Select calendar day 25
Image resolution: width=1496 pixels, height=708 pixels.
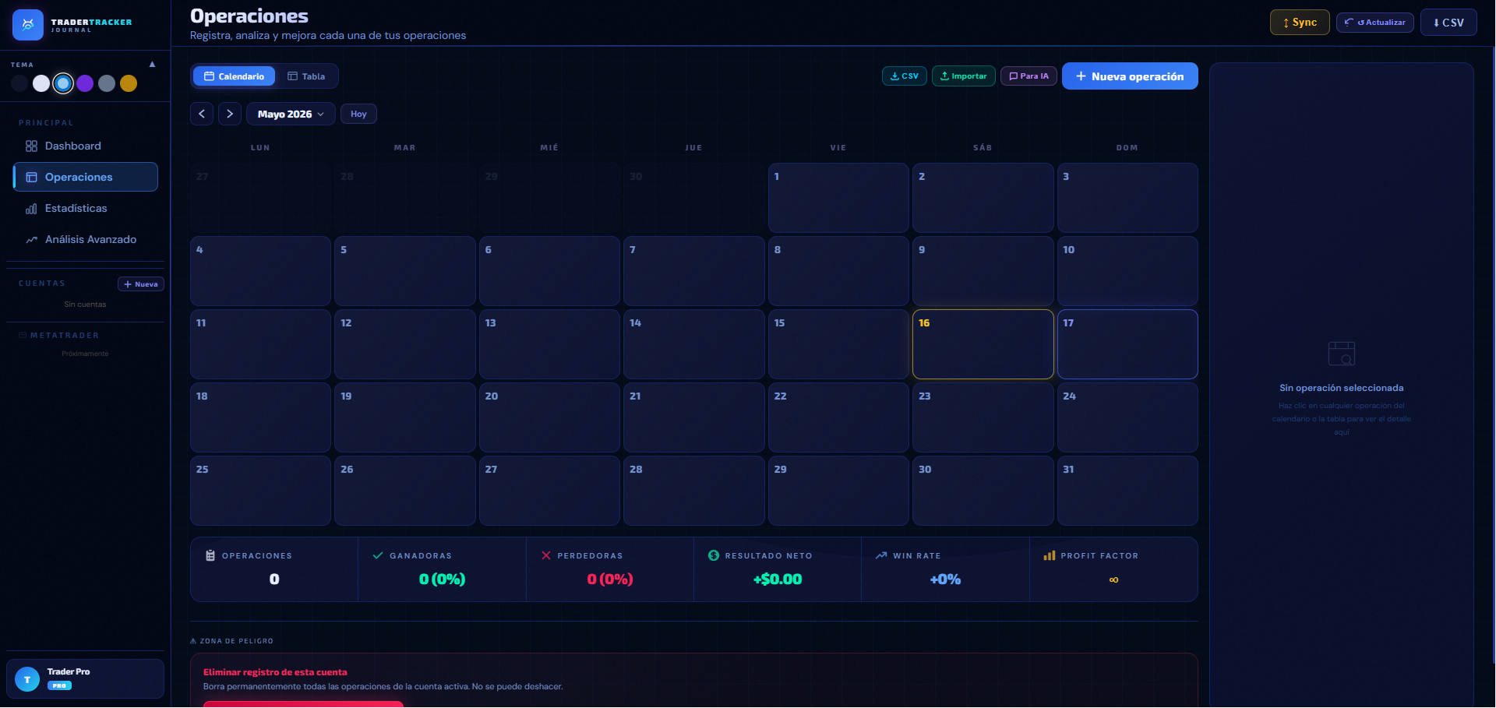pos(260,491)
